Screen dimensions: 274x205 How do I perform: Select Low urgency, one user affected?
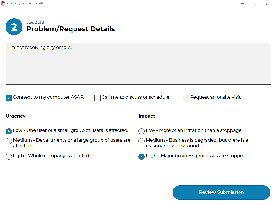pyautogui.click(x=9, y=131)
